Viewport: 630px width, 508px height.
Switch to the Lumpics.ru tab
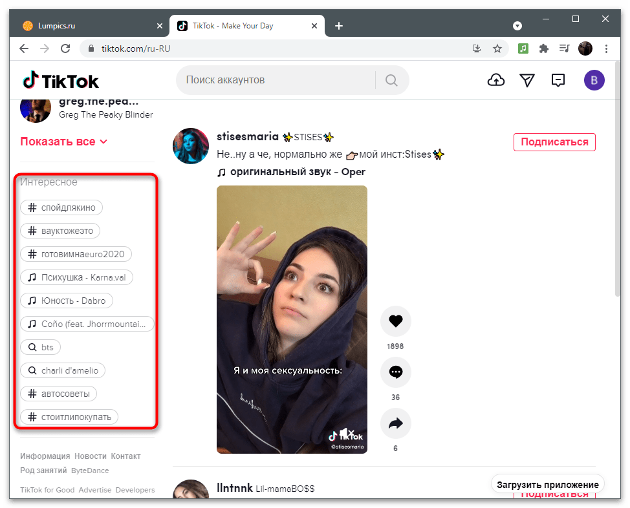pos(89,26)
